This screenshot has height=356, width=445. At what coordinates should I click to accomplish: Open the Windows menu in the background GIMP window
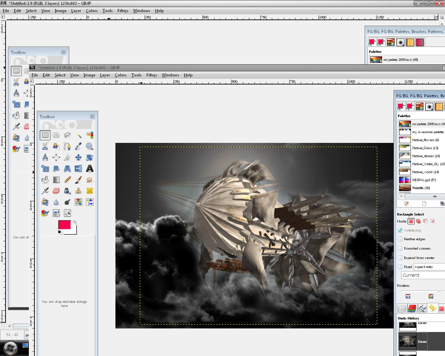point(141,11)
